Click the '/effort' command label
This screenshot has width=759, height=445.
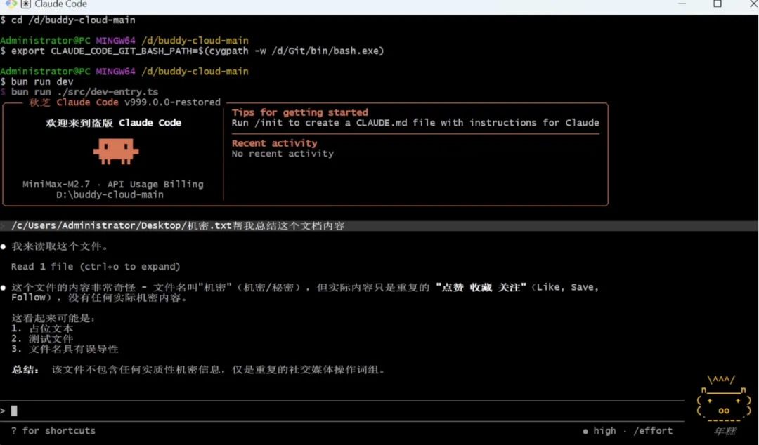(653, 431)
